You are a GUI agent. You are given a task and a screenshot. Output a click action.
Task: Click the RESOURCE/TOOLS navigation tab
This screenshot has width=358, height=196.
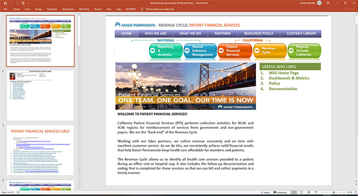tap(258, 33)
